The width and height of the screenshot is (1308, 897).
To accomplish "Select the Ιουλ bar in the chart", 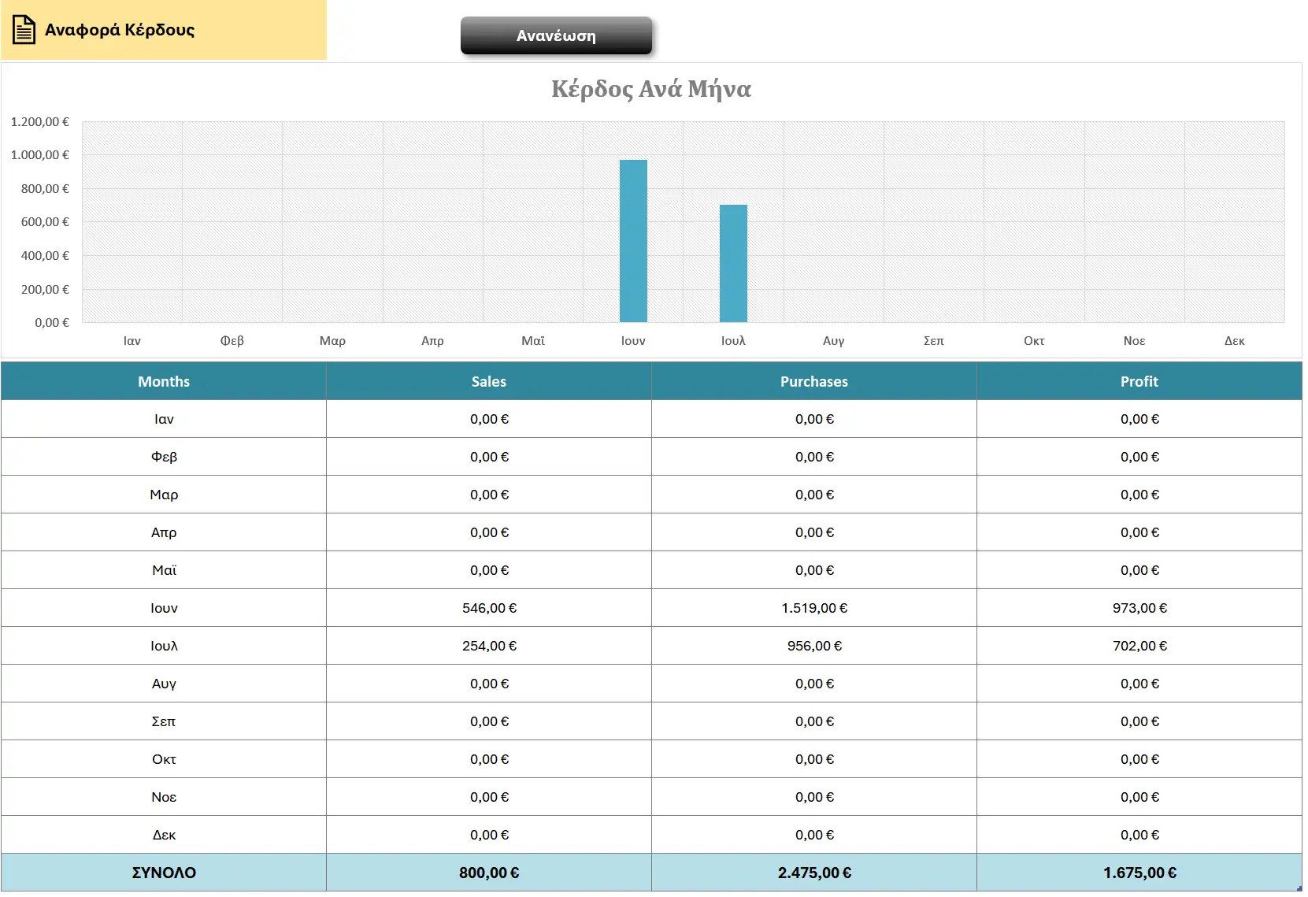I will pyautogui.click(x=733, y=263).
